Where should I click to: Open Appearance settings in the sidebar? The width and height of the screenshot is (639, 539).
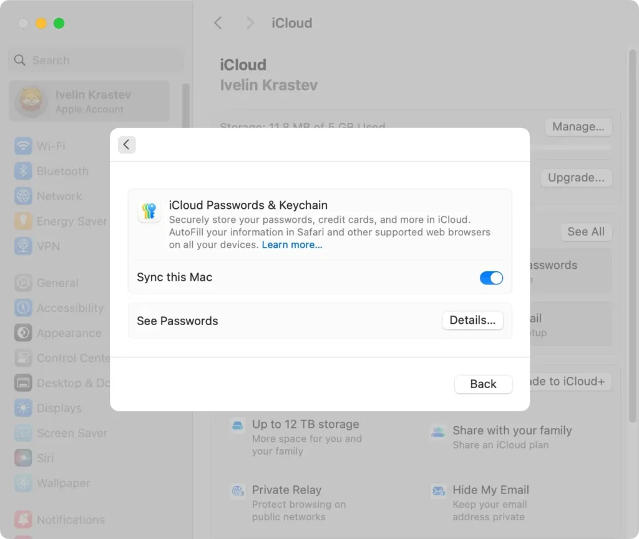(23, 333)
